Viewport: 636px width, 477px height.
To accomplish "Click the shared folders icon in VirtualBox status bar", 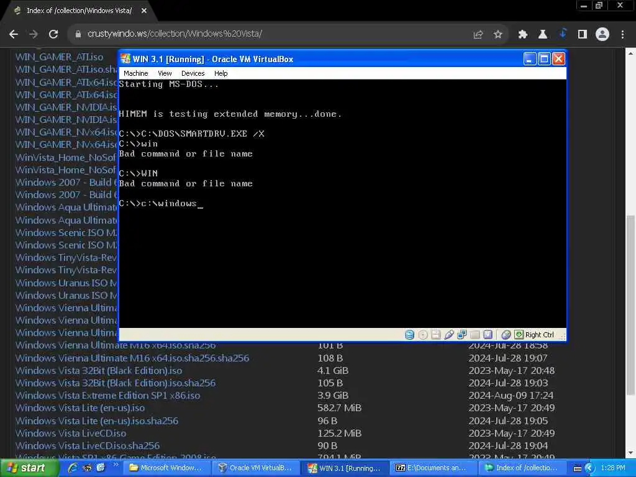I will (475, 335).
